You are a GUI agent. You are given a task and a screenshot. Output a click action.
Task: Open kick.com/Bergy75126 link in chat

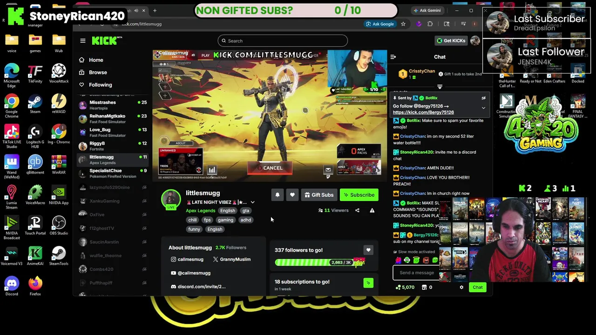423,113
